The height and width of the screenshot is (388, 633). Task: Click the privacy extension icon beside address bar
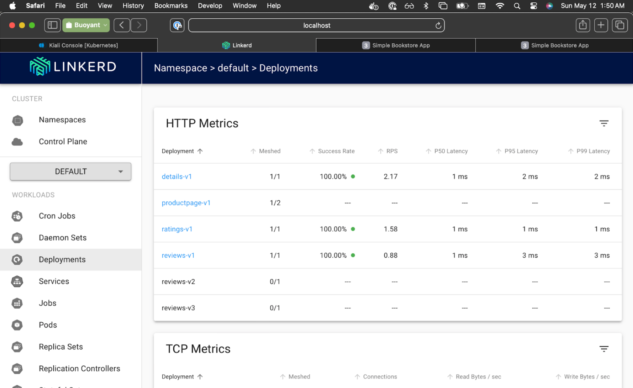tap(177, 25)
